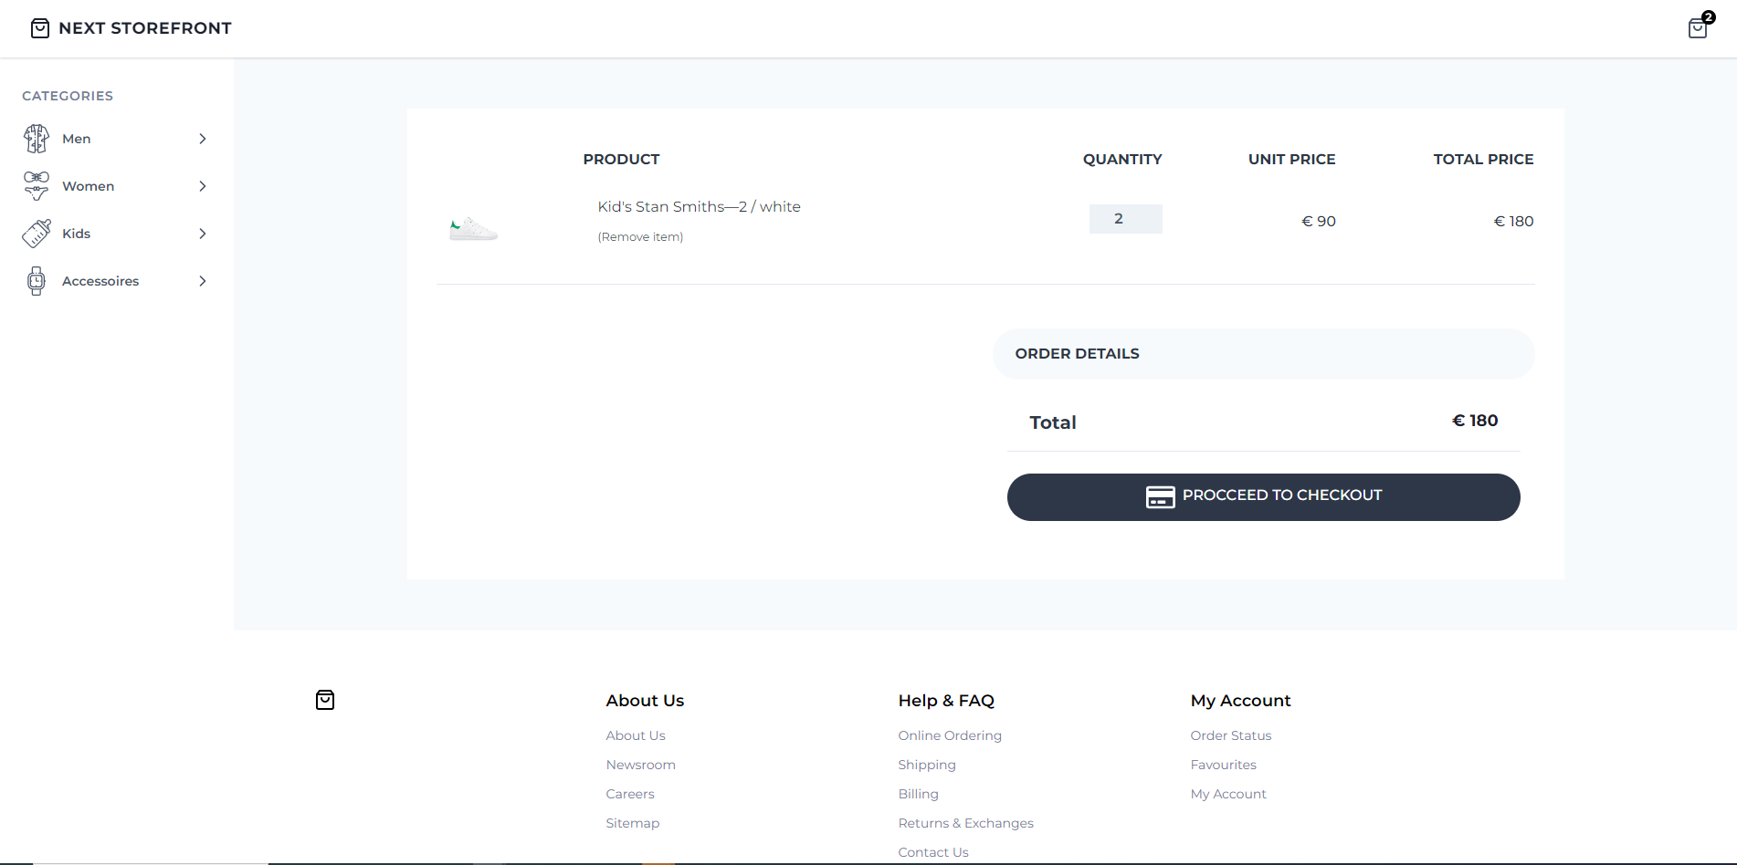This screenshot has width=1737, height=865.
Task: Open the Men category
Action: pyautogui.click(x=77, y=139)
